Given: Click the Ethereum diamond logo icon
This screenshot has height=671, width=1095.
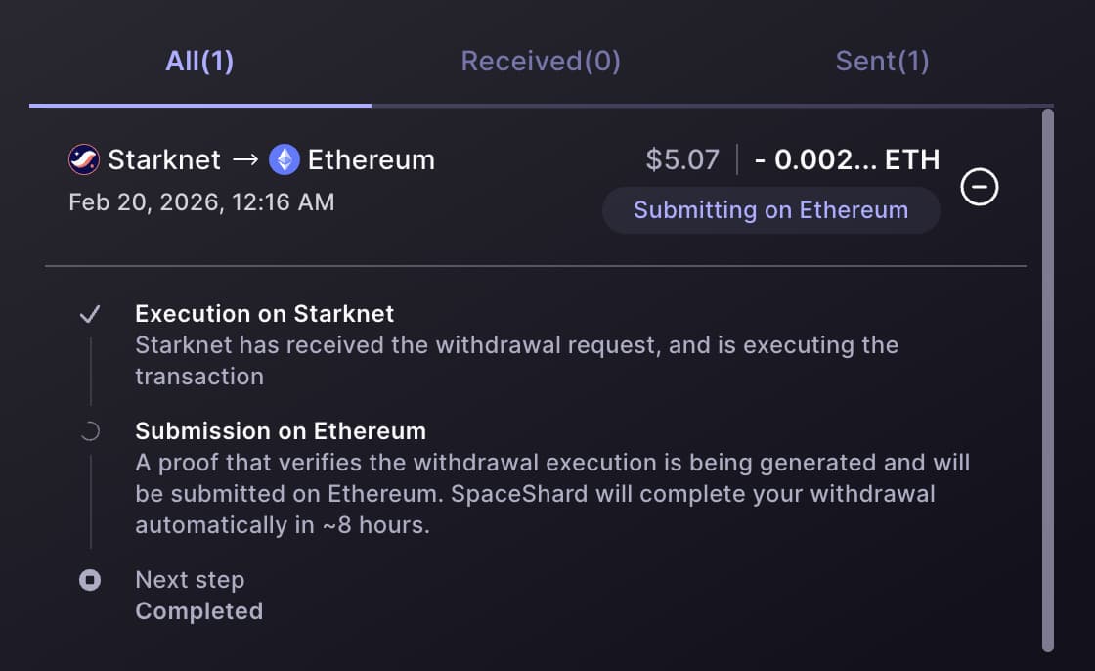Looking at the screenshot, I should click(x=285, y=159).
